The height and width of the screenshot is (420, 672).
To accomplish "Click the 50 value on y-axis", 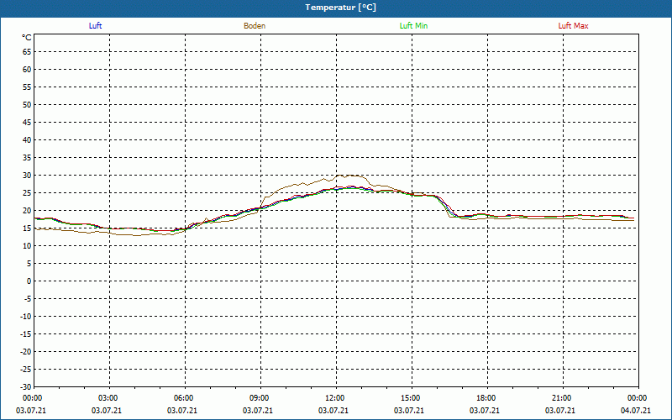I will [x=27, y=104].
